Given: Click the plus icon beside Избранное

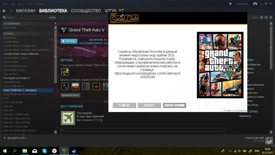Looking at the screenshot, I should [x=55, y=23].
